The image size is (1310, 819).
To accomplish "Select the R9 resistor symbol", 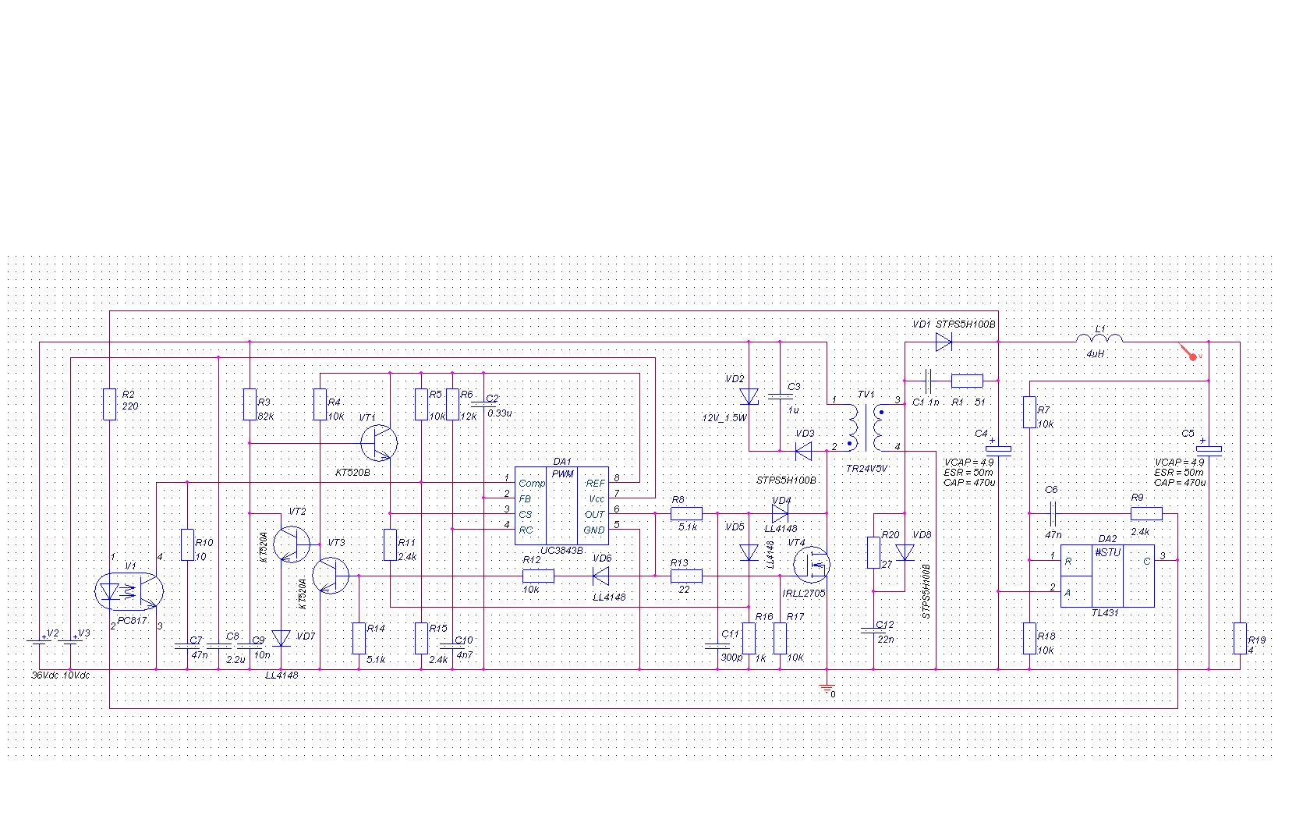I will [1146, 513].
